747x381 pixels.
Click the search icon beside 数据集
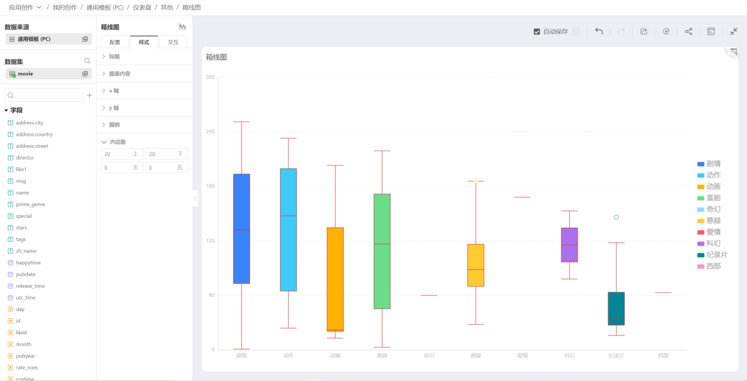click(87, 61)
